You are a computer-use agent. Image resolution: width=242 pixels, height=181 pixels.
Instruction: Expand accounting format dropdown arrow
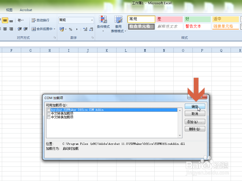[66, 29]
